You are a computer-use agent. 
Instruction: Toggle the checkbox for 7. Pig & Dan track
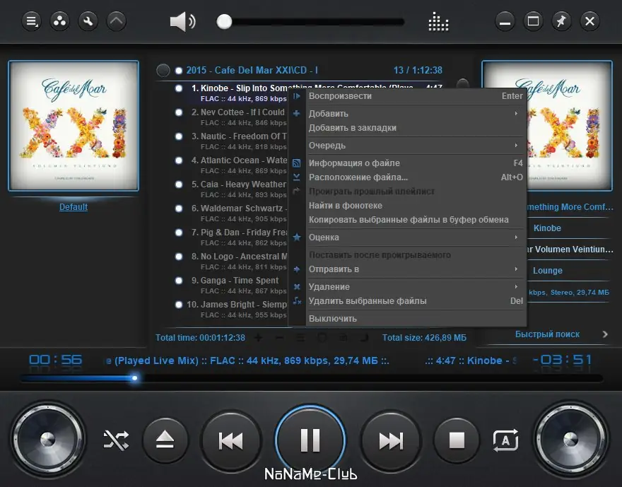(x=179, y=233)
